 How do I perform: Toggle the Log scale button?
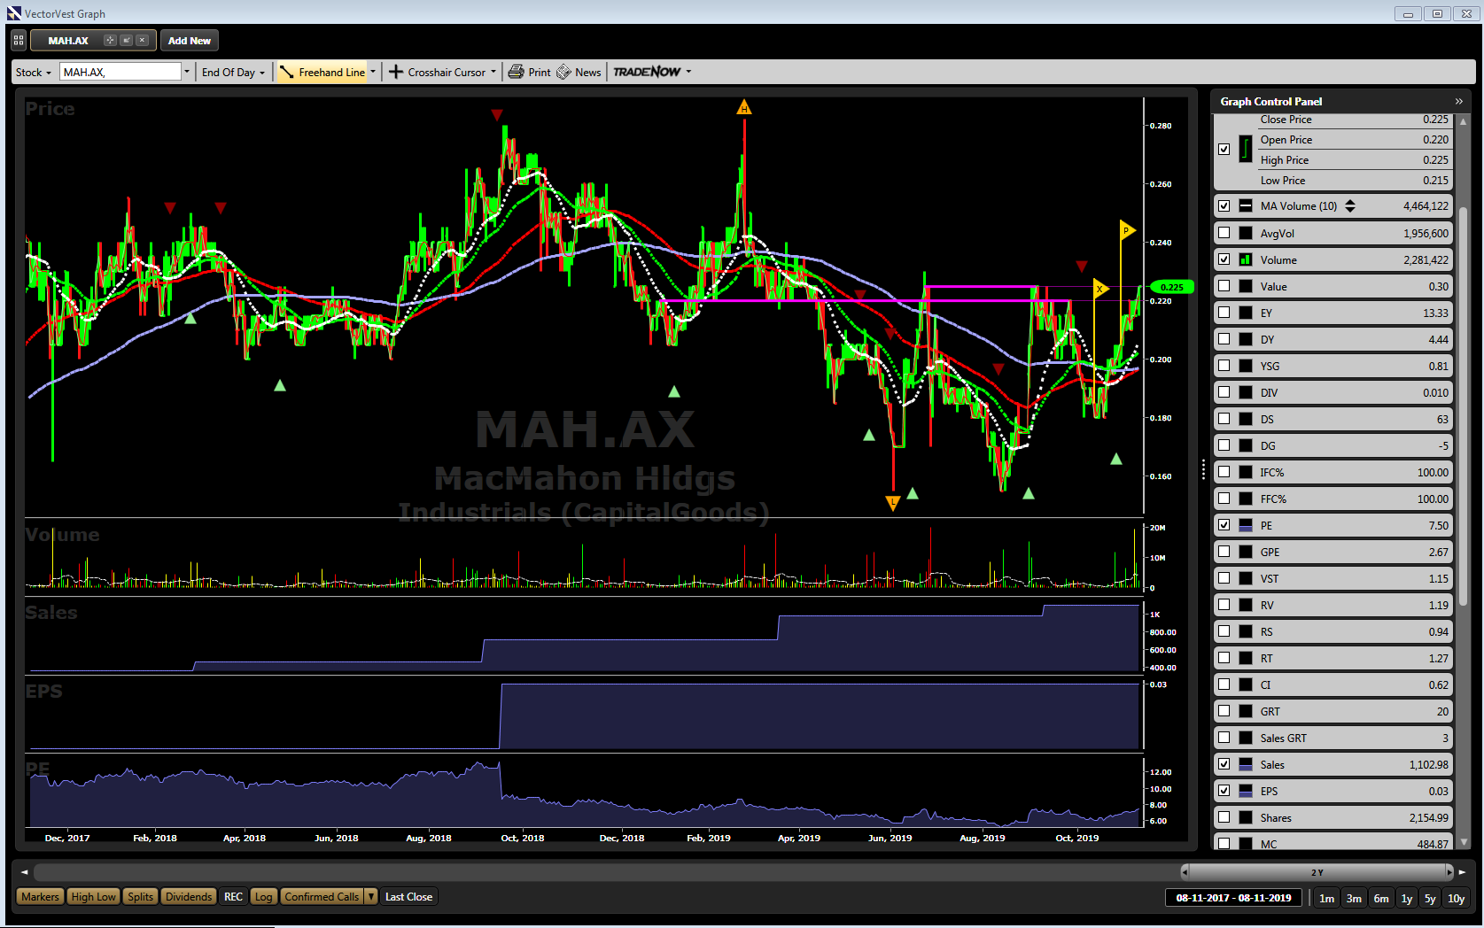tap(264, 897)
